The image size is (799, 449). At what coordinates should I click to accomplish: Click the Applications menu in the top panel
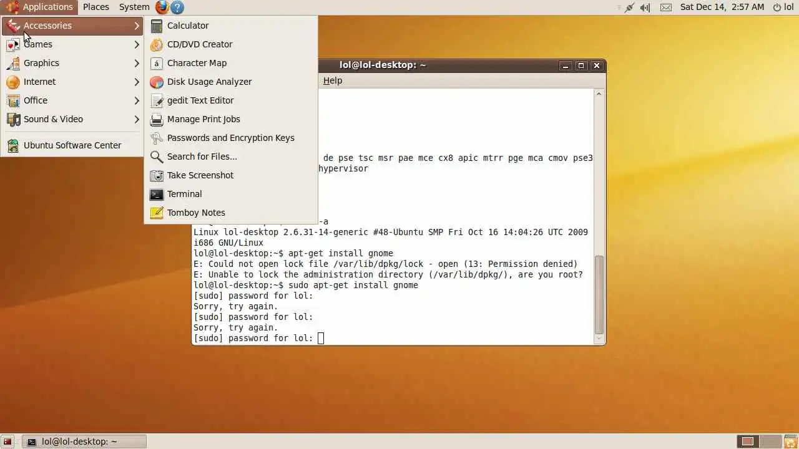(39, 7)
